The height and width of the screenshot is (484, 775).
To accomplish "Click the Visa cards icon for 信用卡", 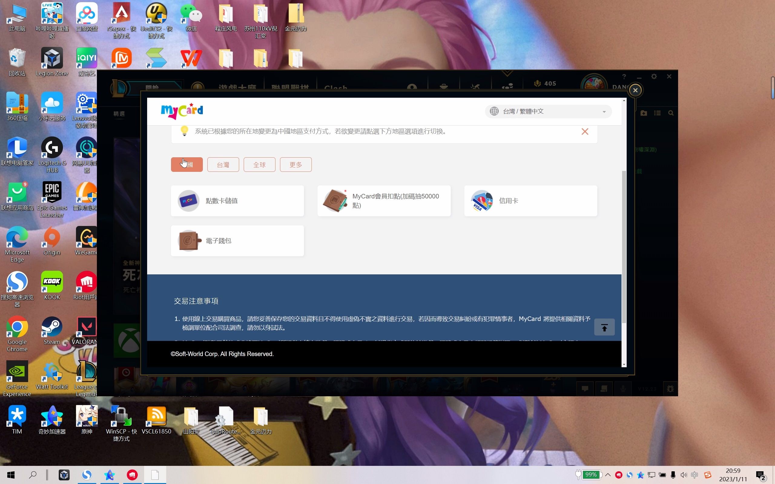I will coord(482,201).
